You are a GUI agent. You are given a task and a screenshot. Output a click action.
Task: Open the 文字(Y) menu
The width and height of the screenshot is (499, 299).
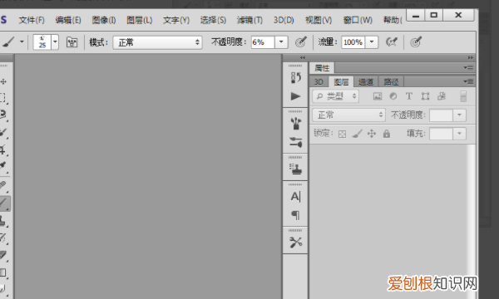tap(176, 20)
